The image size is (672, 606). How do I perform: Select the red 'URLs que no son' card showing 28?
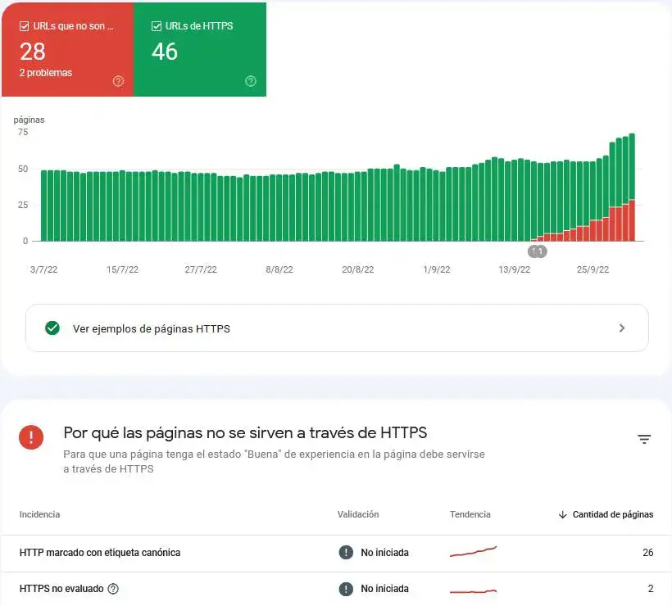pos(68,49)
